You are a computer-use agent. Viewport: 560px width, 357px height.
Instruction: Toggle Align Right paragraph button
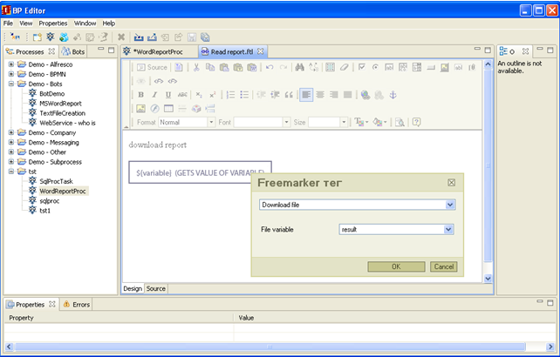[333, 95]
